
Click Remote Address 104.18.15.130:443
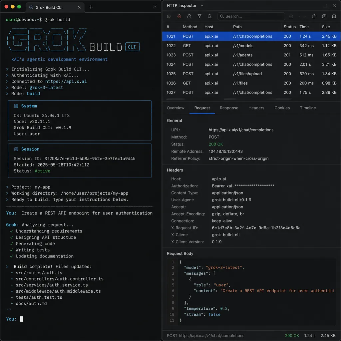coord(225,152)
